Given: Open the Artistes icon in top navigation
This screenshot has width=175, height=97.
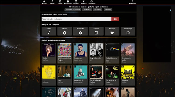Looking at the screenshot, I should coord(52,1).
